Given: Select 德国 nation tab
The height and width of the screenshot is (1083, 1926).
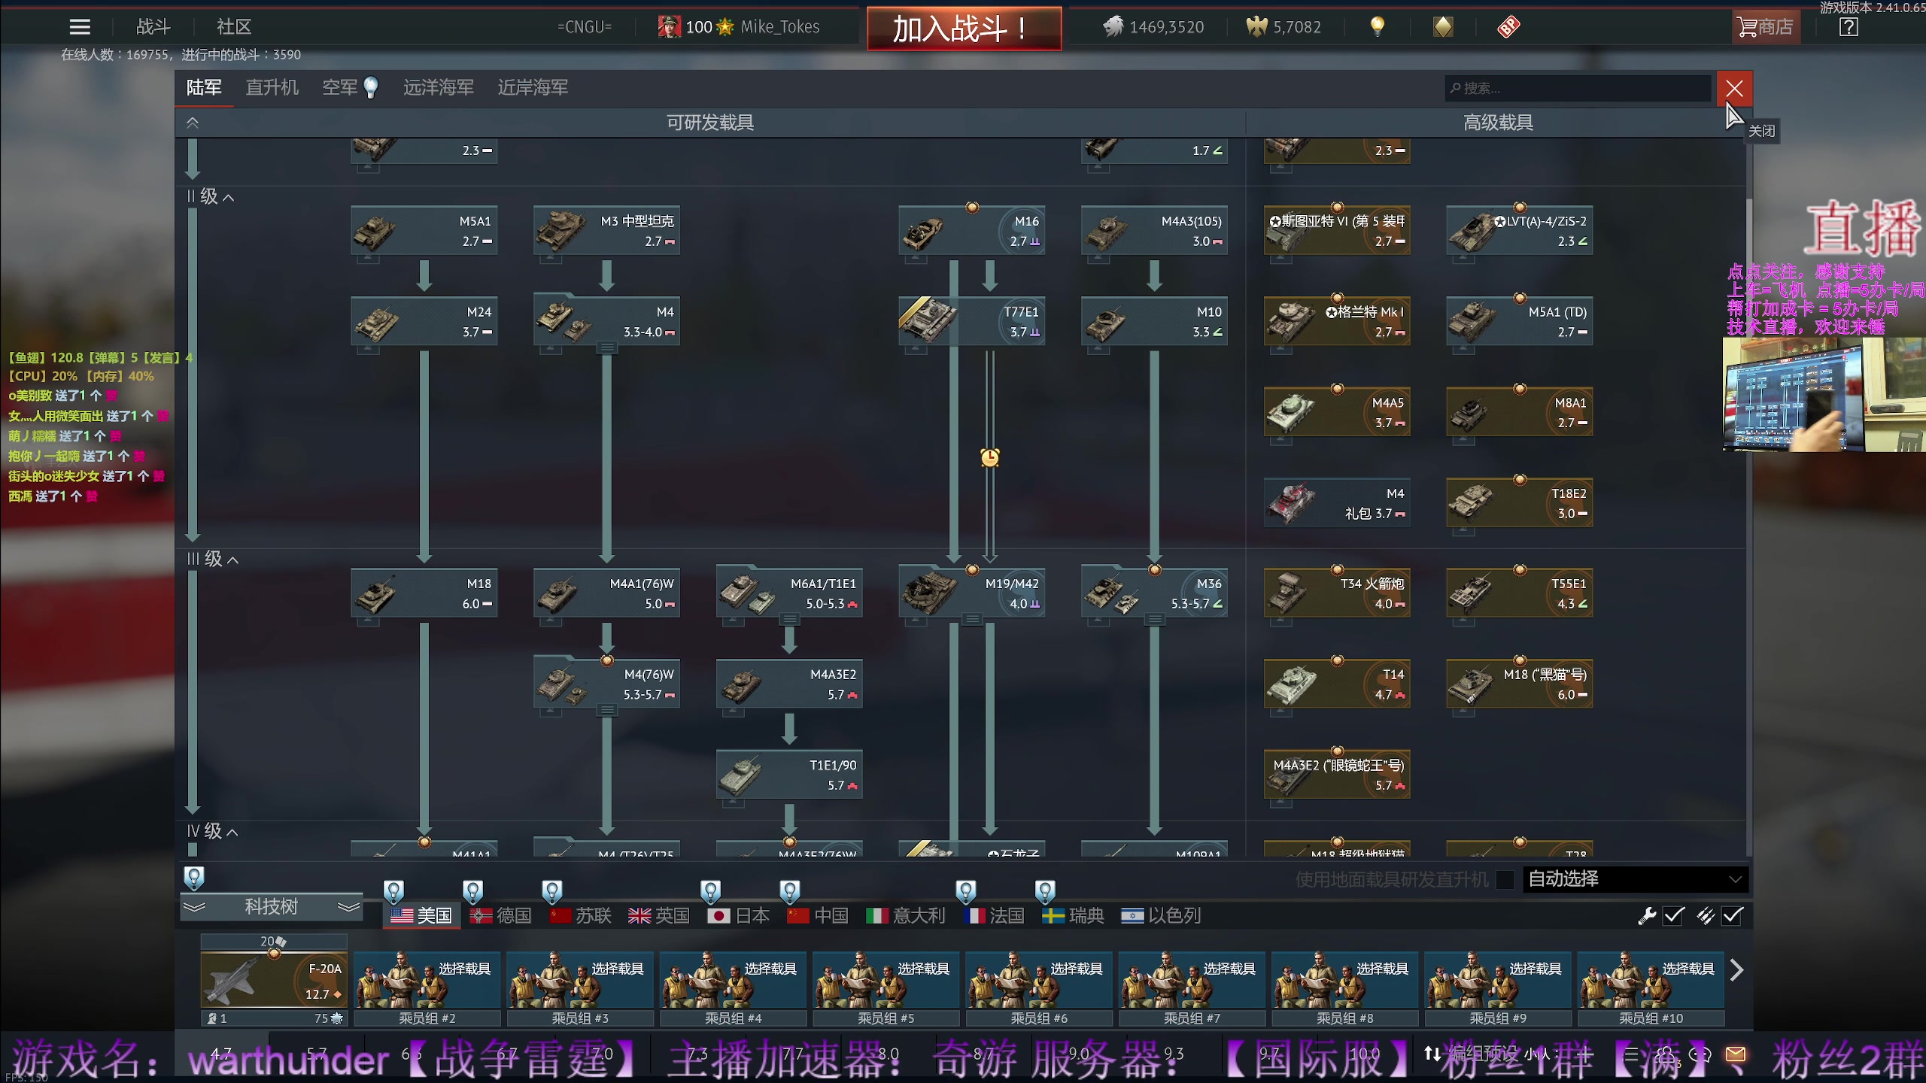Looking at the screenshot, I should [x=501, y=916].
